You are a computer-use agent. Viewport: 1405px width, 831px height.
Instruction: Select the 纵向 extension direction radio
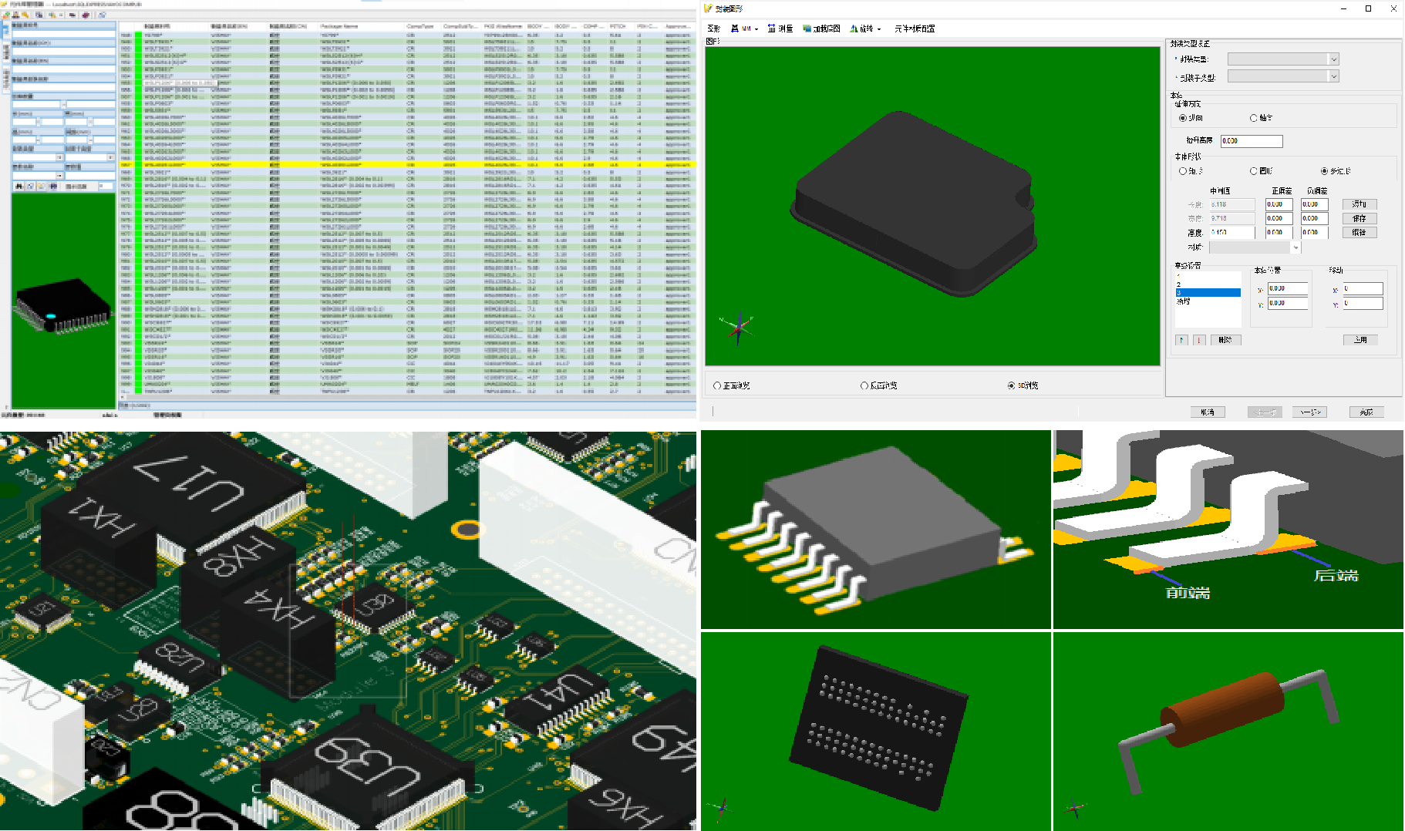[x=1183, y=118]
